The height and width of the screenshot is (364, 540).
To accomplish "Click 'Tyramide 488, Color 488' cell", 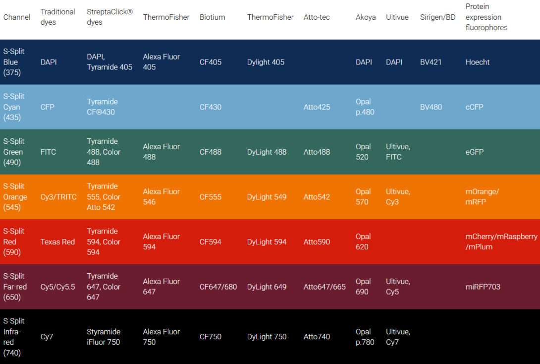I will tap(104, 152).
